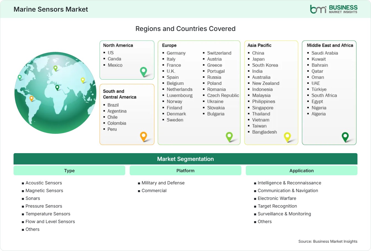This screenshot has height=251, width=371.
Task: Click Germany in the Europe list
Action: [x=176, y=53]
